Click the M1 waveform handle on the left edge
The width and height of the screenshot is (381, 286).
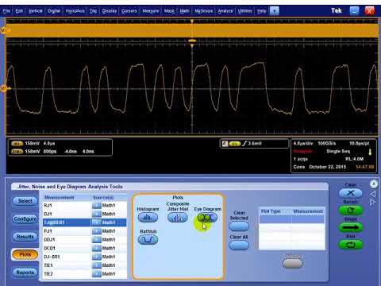5,88
